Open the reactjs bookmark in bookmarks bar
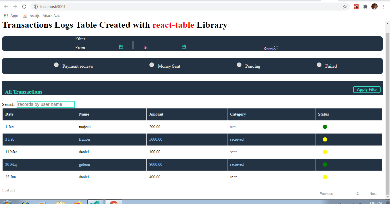This screenshot has height=204, width=390. 42,16
